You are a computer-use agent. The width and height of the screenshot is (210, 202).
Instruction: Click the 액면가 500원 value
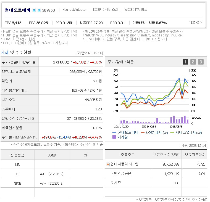pos(97,81)
